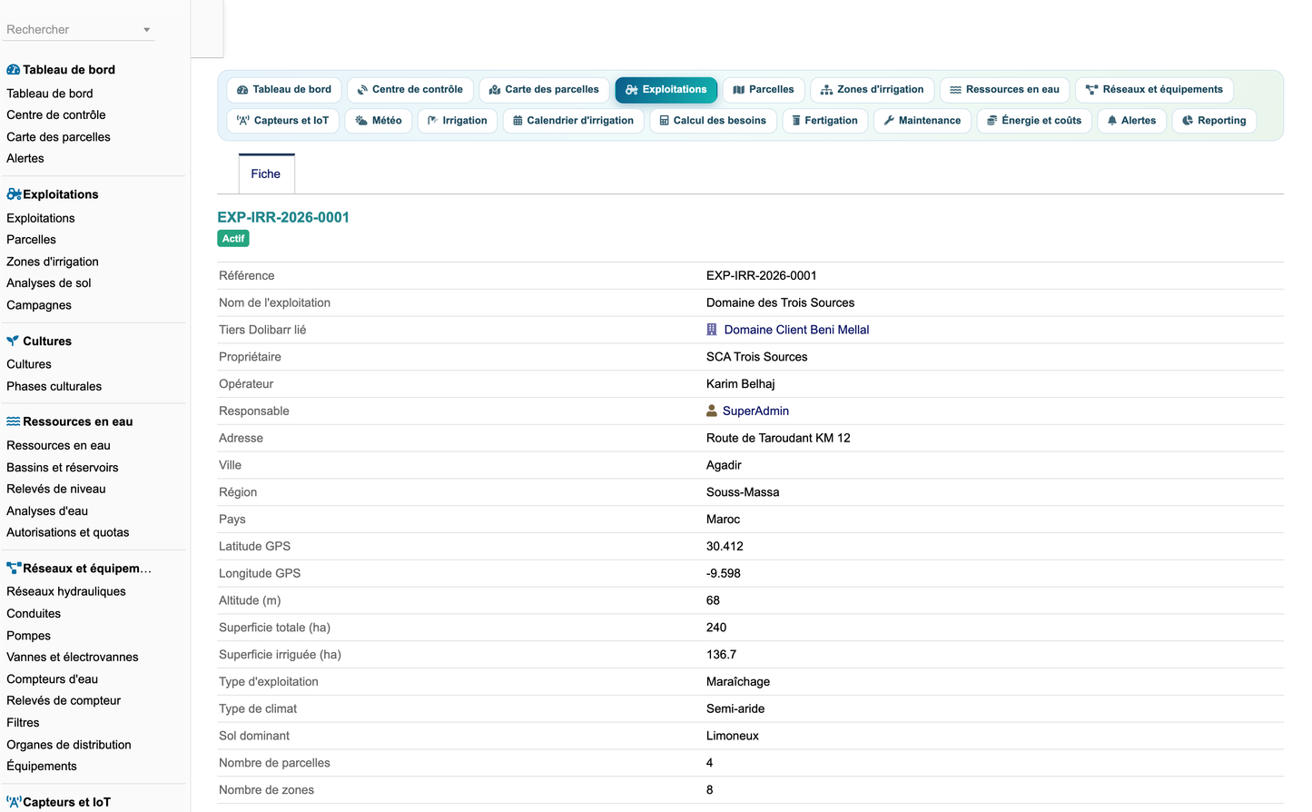This screenshot has height=812, width=1312.
Task: Click the seedling icon beside Cultures heading
Action: (13, 342)
